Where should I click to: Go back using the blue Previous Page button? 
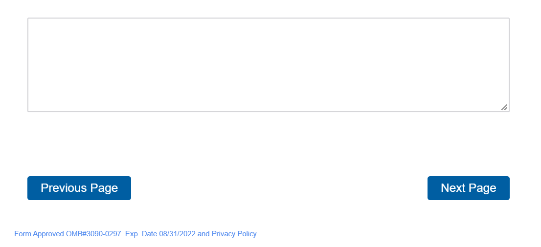(79, 188)
